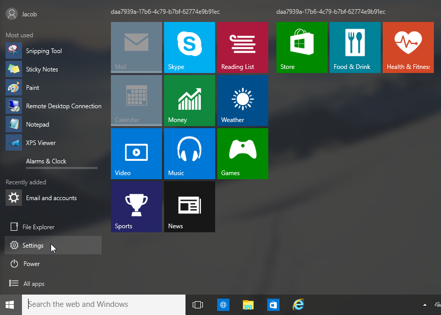
Task: Open the Sports tile
Action: click(136, 207)
